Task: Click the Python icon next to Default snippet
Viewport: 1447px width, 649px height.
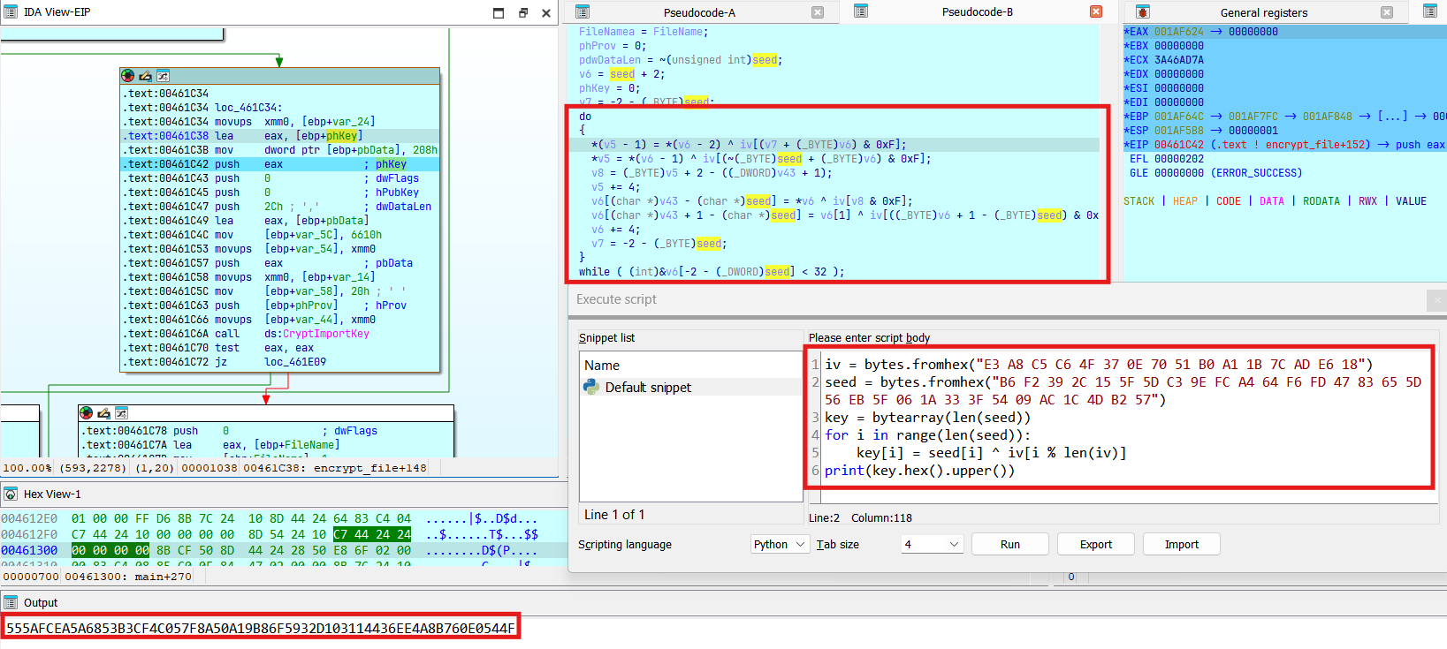Action: click(x=591, y=387)
